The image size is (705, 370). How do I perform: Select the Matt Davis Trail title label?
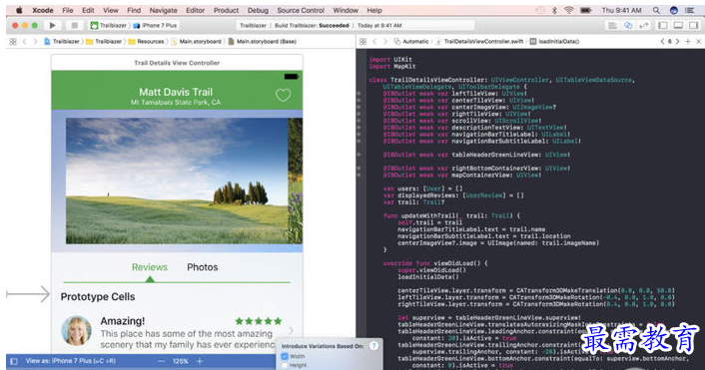176,92
